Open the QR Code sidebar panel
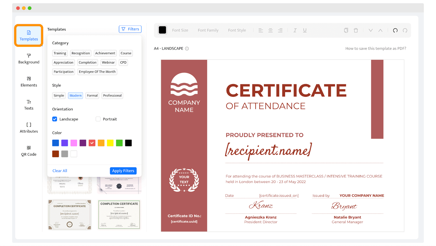 [29, 151]
